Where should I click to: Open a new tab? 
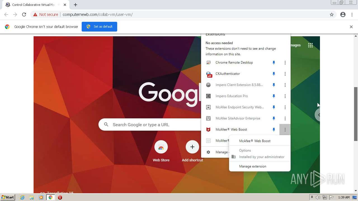(76, 5)
